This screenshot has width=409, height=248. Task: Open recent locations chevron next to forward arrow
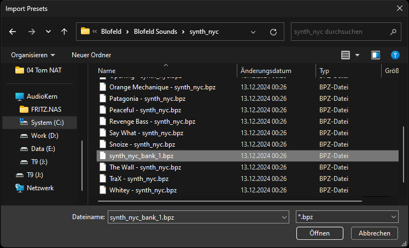click(x=48, y=32)
